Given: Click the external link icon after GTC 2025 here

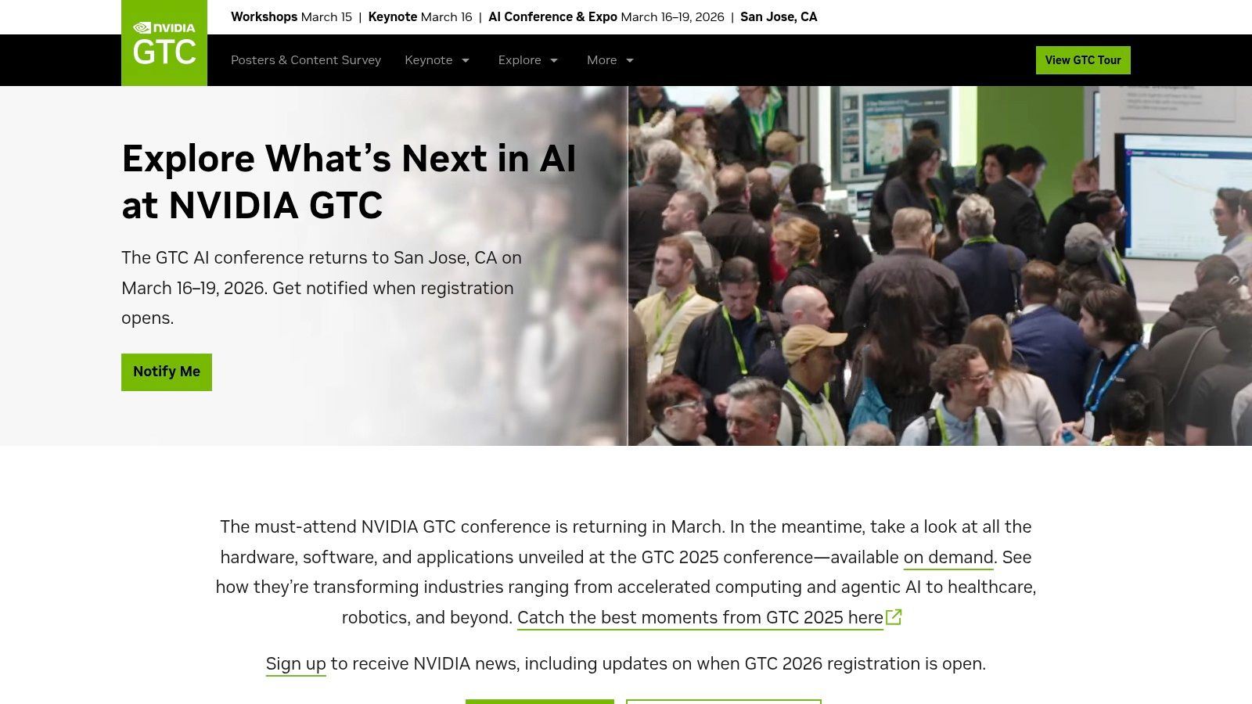Looking at the screenshot, I should [894, 617].
